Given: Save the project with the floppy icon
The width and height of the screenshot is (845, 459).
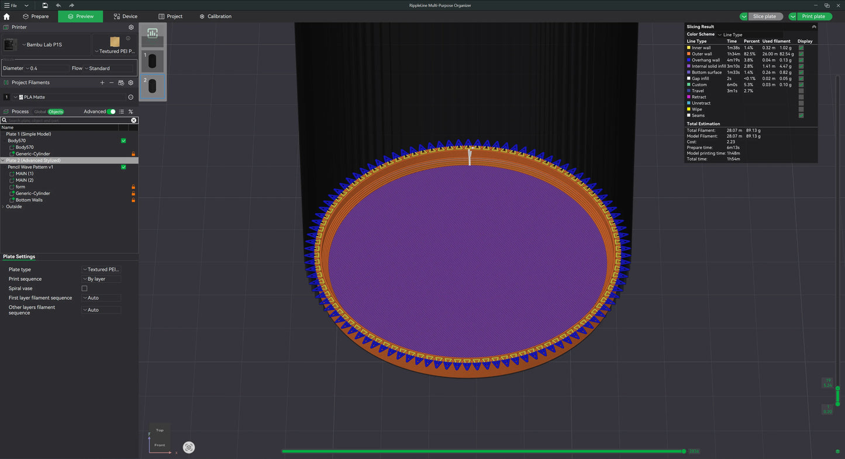Looking at the screenshot, I should [x=45, y=5].
